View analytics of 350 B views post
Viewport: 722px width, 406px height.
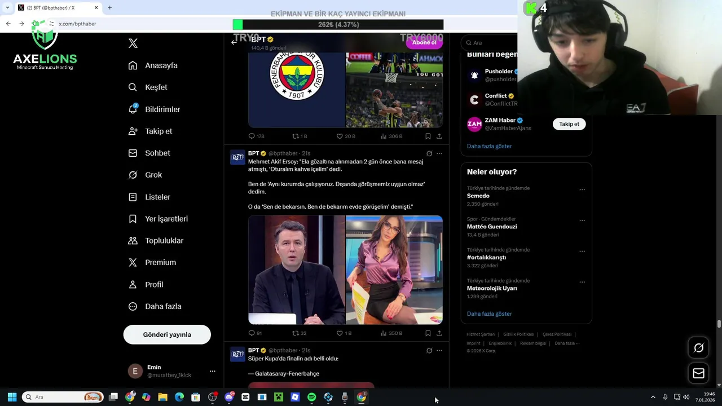(391, 333)
